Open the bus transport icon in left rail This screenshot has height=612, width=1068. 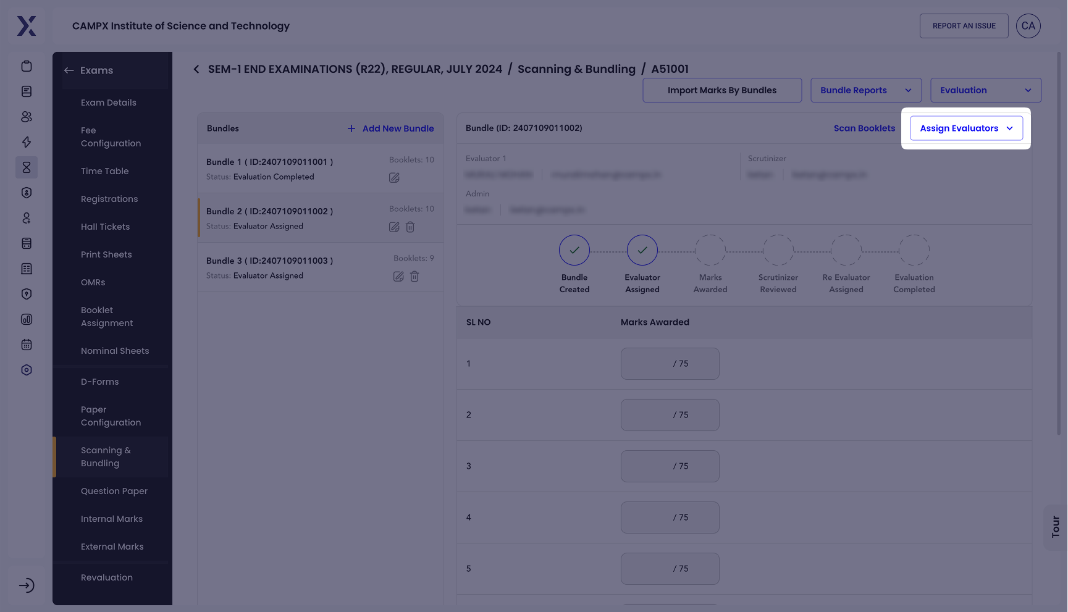tap(27, 243)
